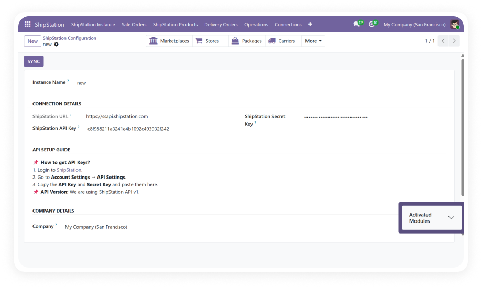Click the 'CONNECTION DETAILS' heading

pyautogui.click(x=57, y=104)
